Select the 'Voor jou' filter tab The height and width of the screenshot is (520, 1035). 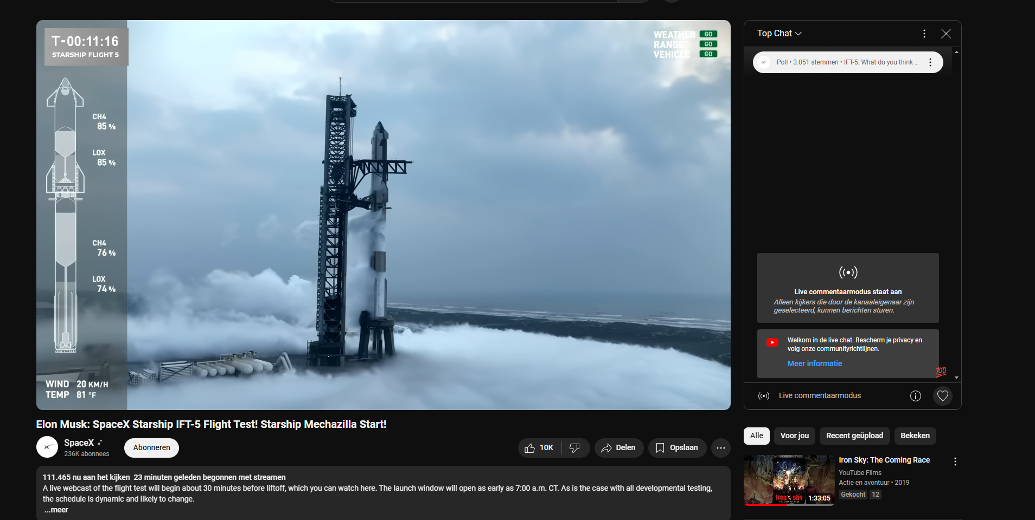coord(794,435)
